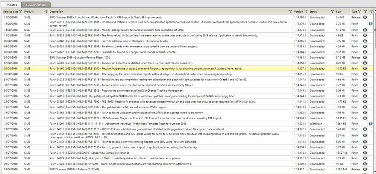This screenshot has height=174, width=376.
Task: Open the Status column filter
Action: 332,12
